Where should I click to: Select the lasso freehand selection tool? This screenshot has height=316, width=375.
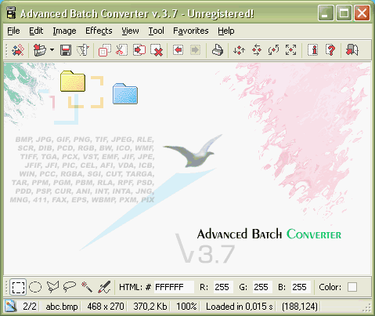70,287
